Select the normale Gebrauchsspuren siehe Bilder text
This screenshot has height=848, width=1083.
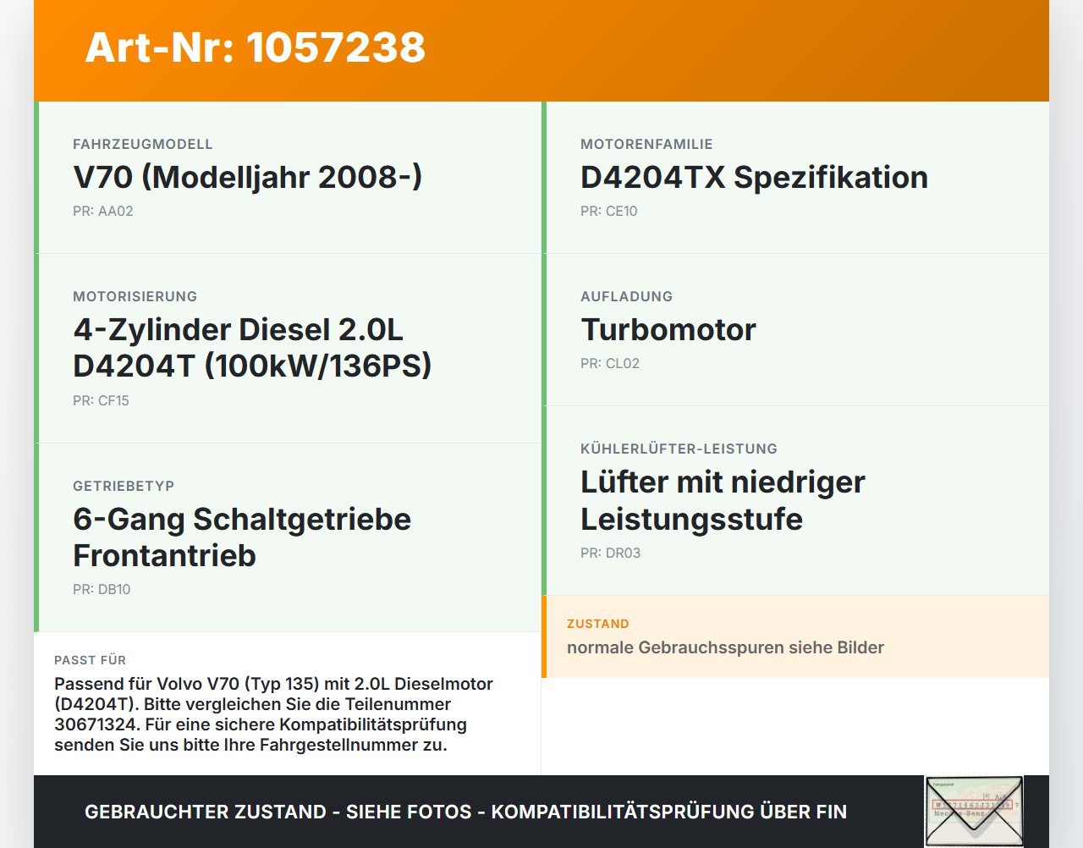725,647
